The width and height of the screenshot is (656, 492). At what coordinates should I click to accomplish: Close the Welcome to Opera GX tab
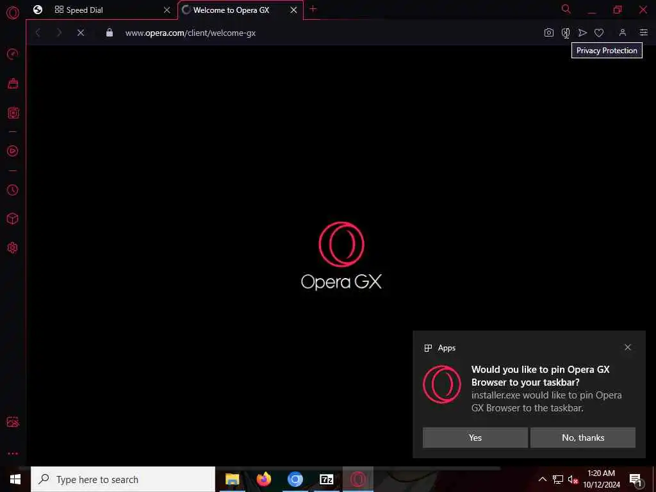click(293, 10)
